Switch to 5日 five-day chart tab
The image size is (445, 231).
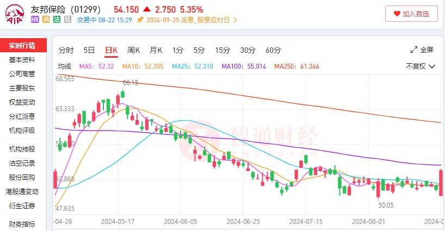pos(89,50)
